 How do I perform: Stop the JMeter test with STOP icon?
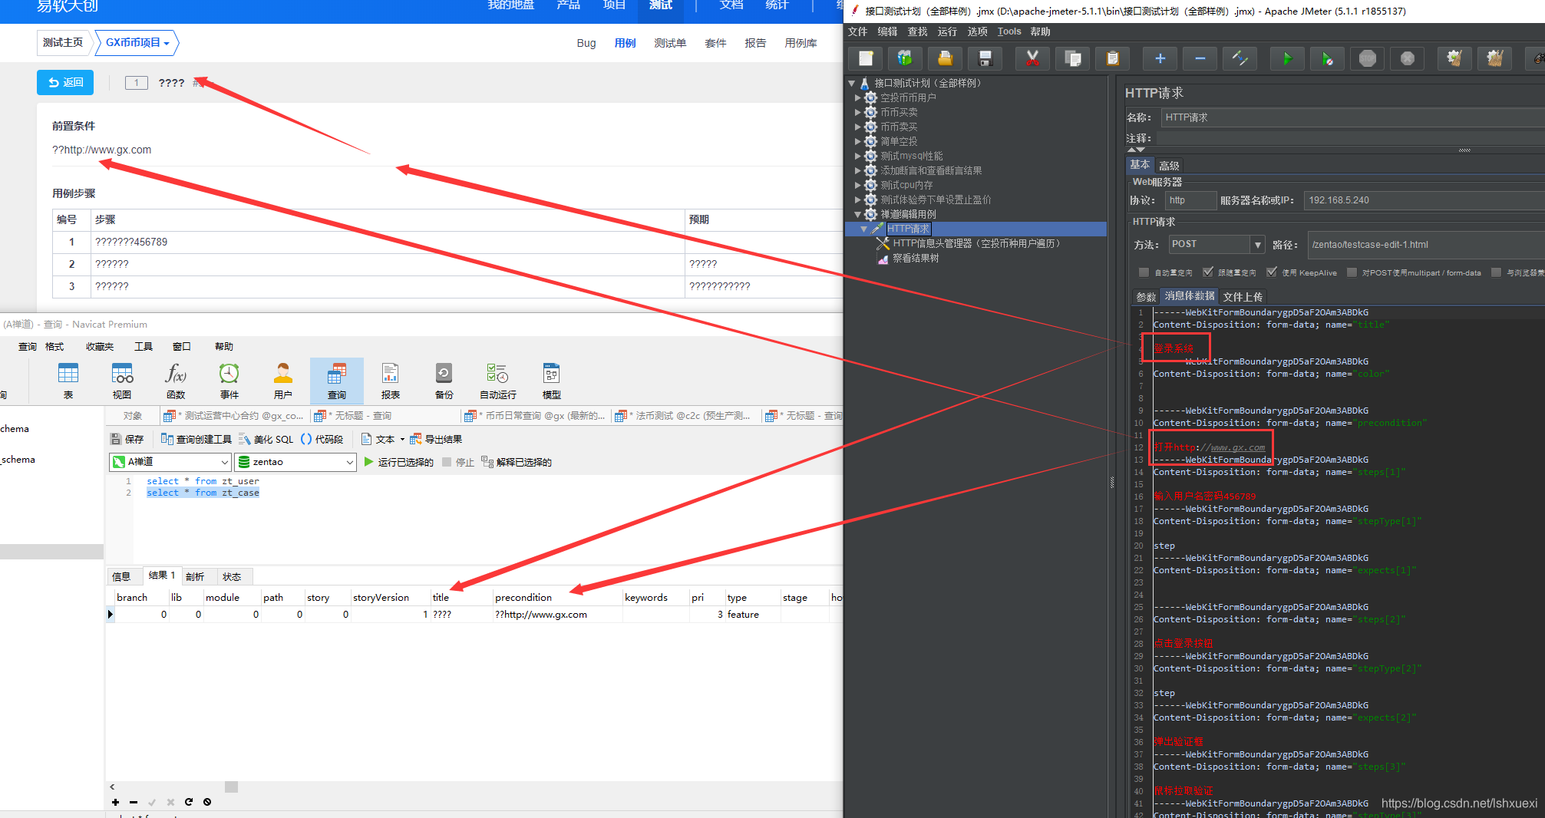[1368, 58]
